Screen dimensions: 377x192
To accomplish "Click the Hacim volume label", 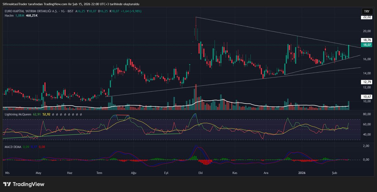I will click(x=9, y=15).
